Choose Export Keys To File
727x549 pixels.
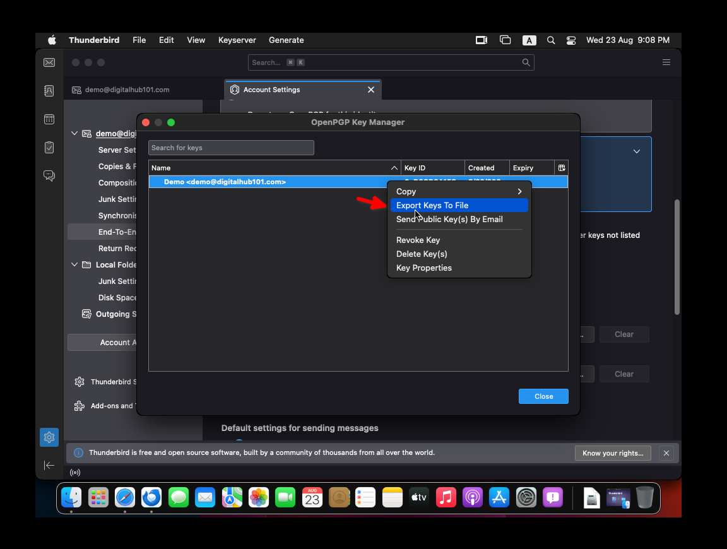459,206
